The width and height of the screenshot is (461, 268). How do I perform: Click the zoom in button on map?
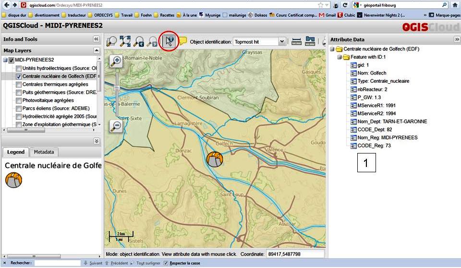(116, 61)
